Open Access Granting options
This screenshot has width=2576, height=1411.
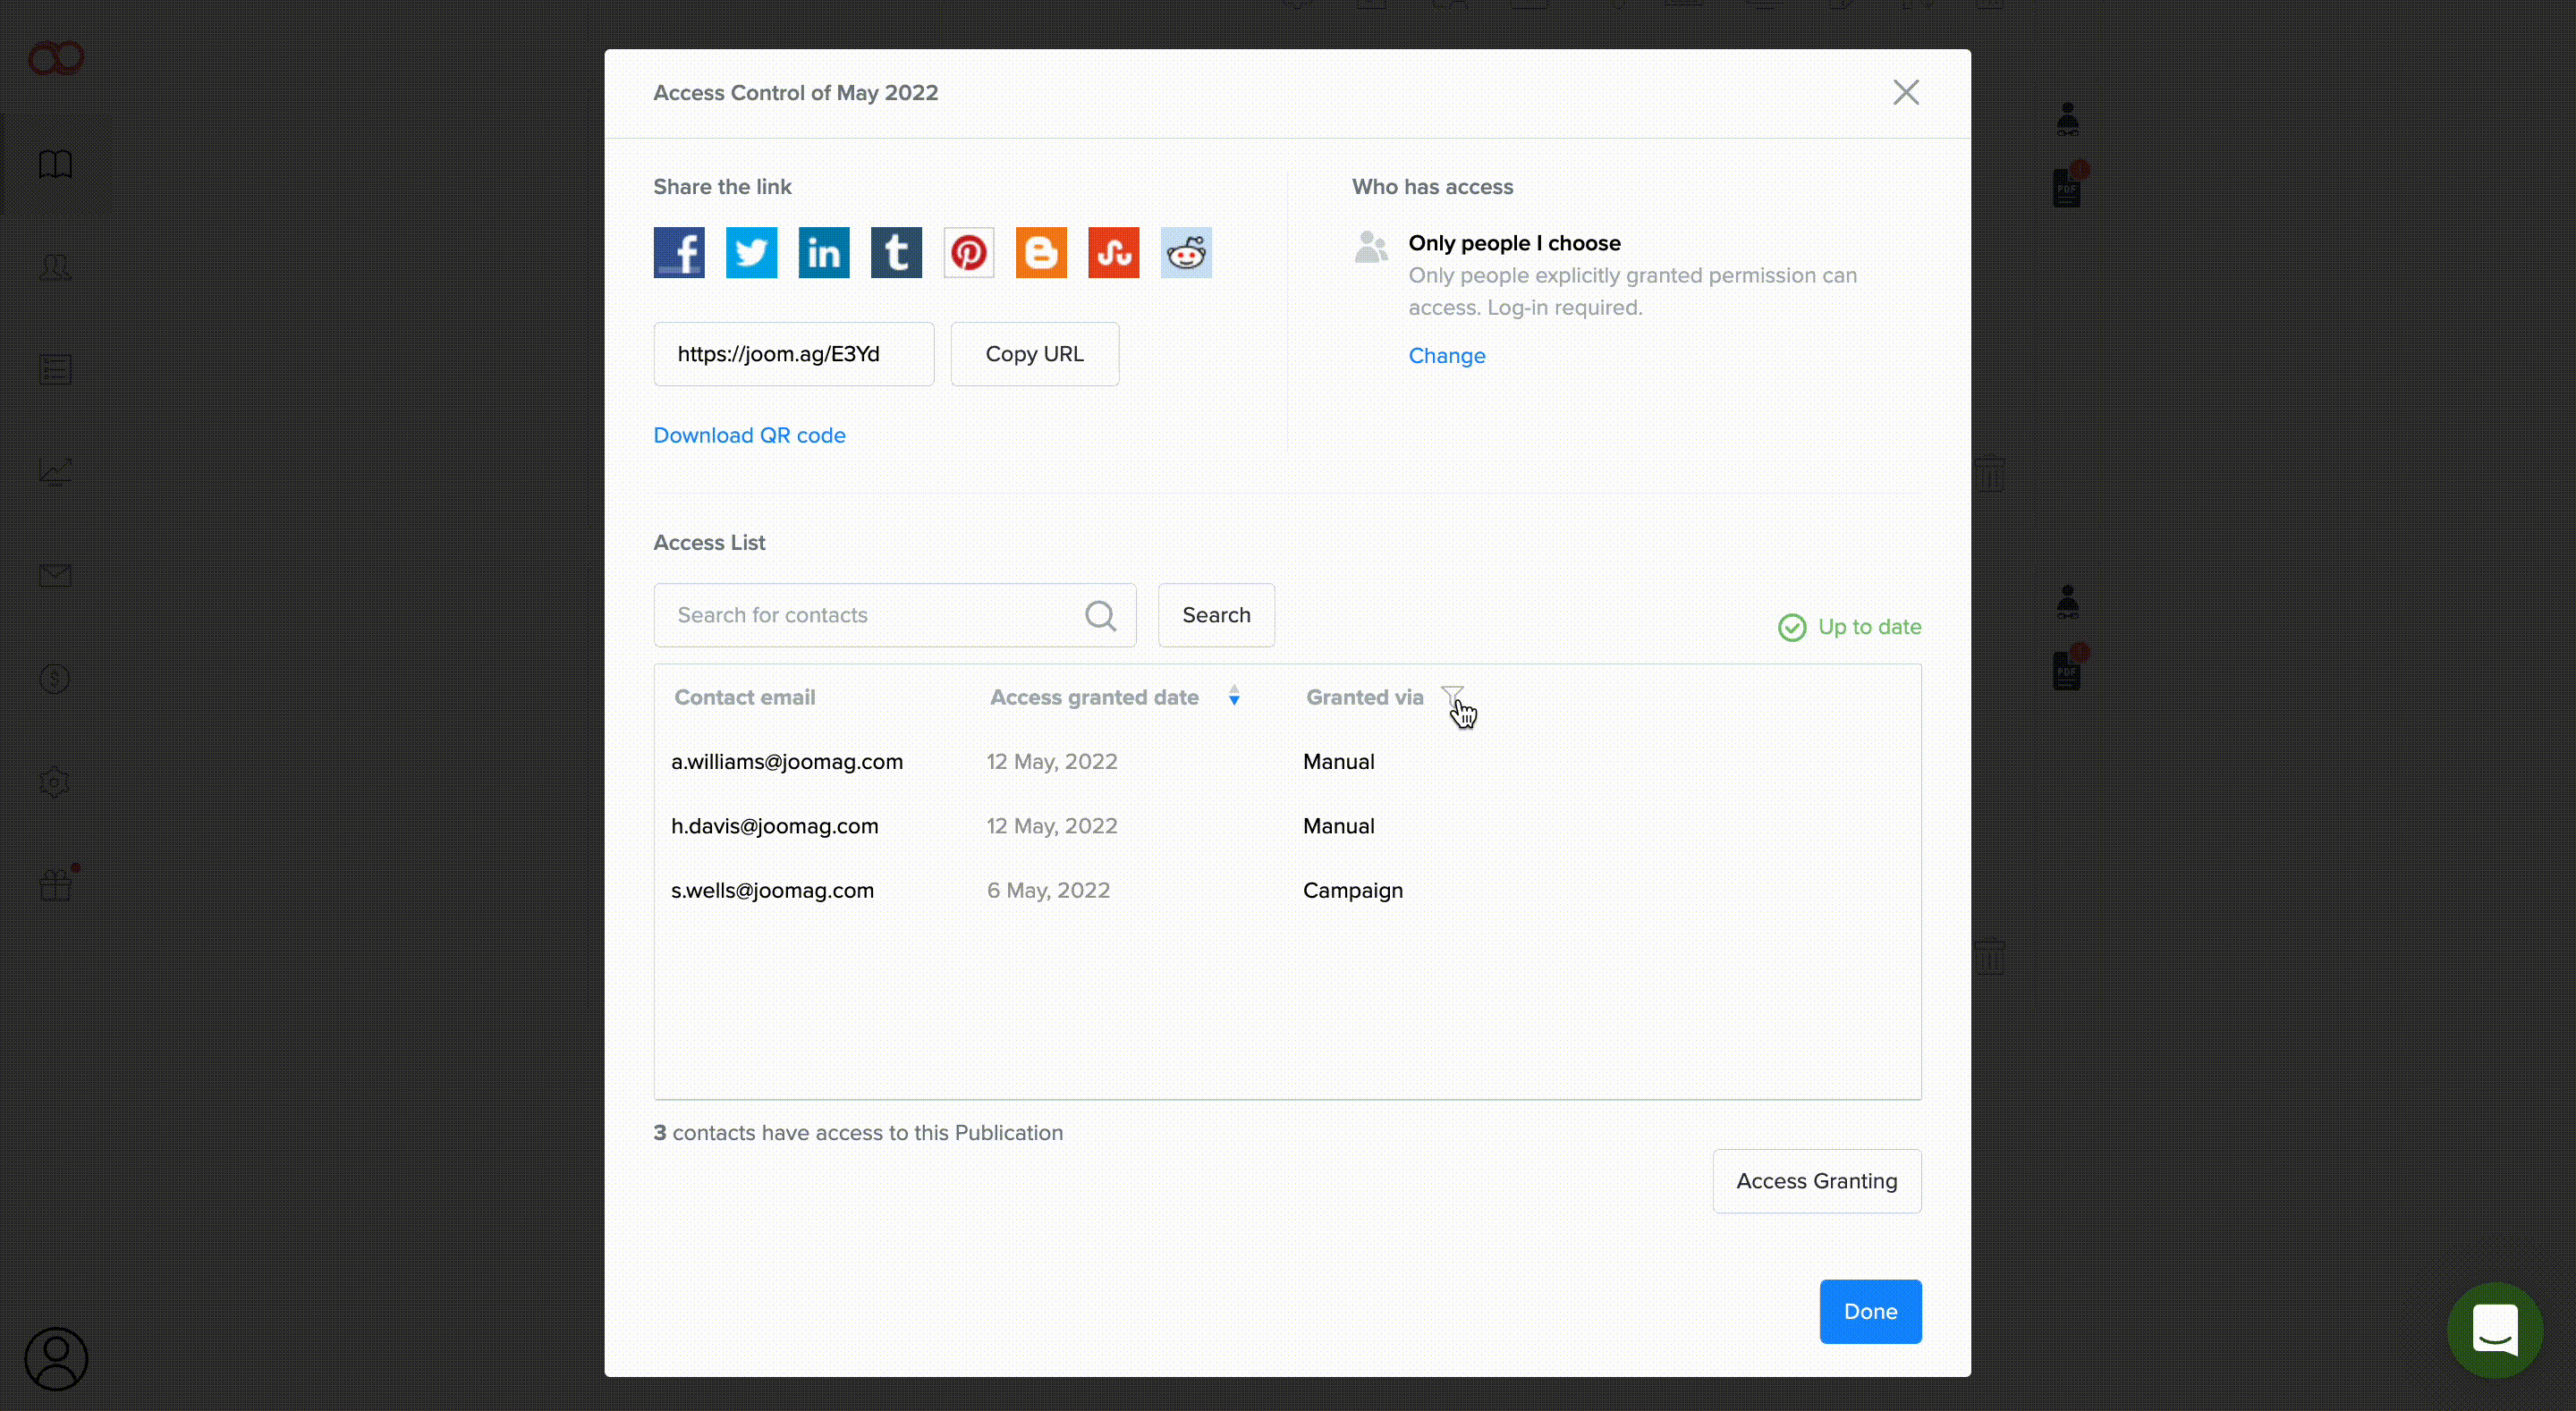click(1816, 1181)
